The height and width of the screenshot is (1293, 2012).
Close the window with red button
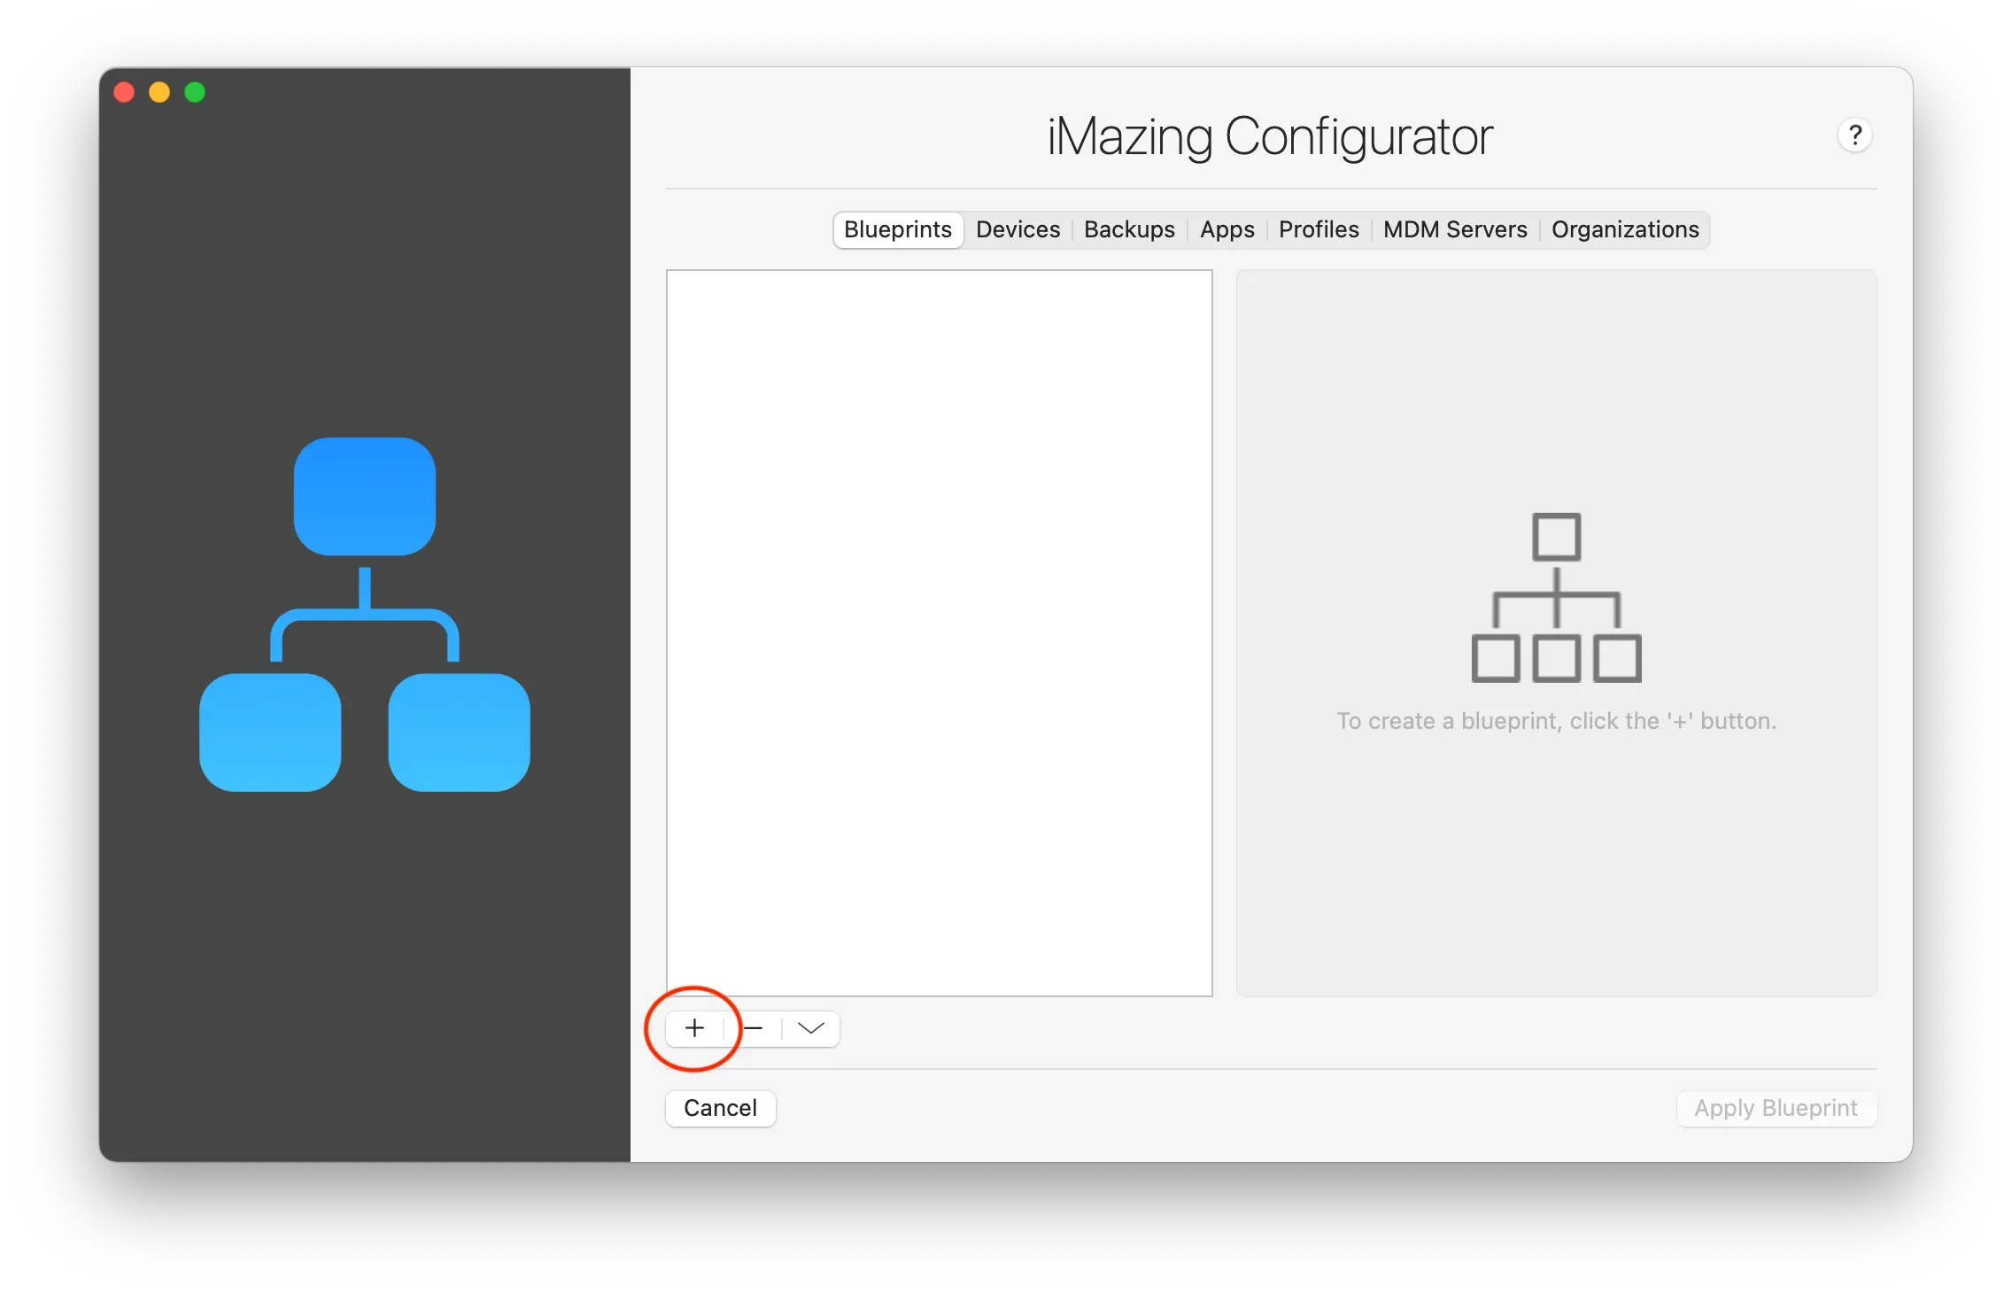click(x=124, y=92)
